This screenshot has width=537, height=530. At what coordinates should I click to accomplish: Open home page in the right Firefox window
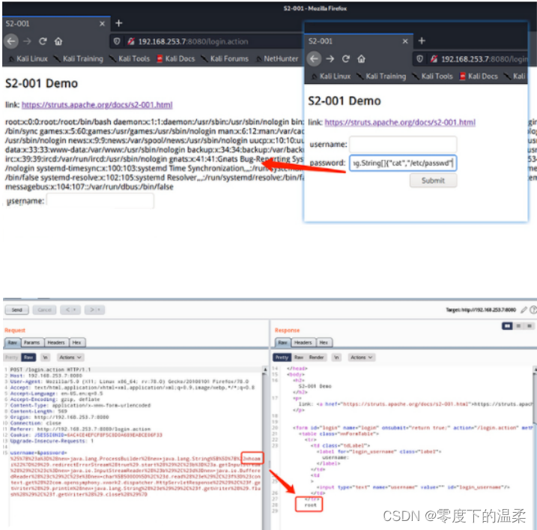click(x=361, y=59)
